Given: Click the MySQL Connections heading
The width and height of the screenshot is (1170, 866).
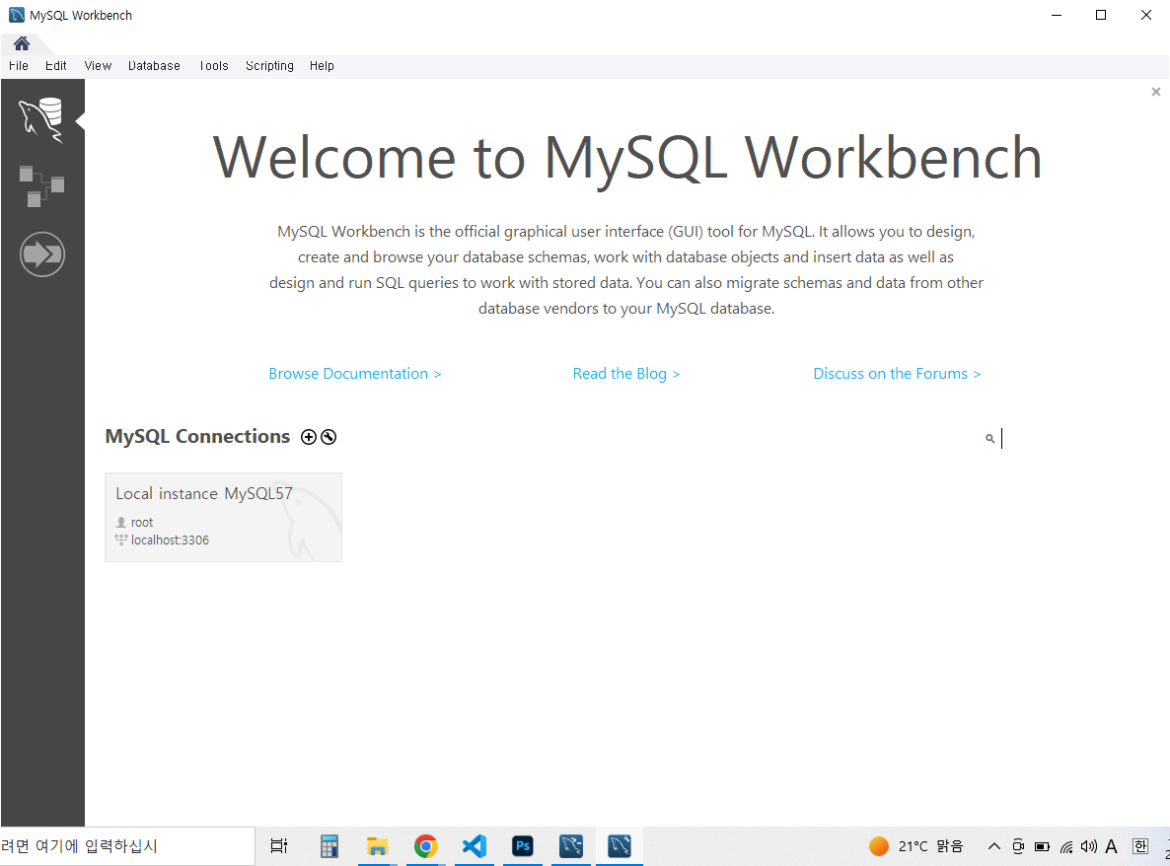Looking at the screenshot, I should pos(197,436).
